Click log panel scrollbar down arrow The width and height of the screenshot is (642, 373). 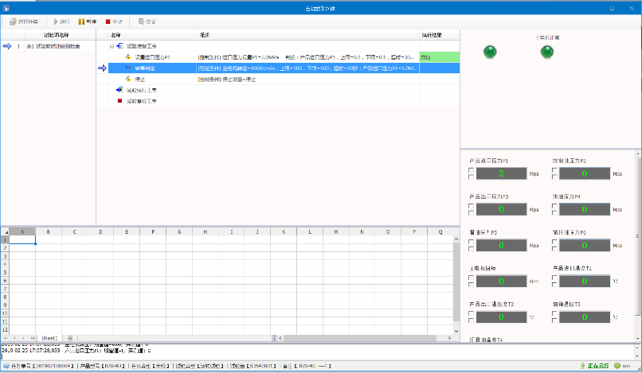[637, 357]
